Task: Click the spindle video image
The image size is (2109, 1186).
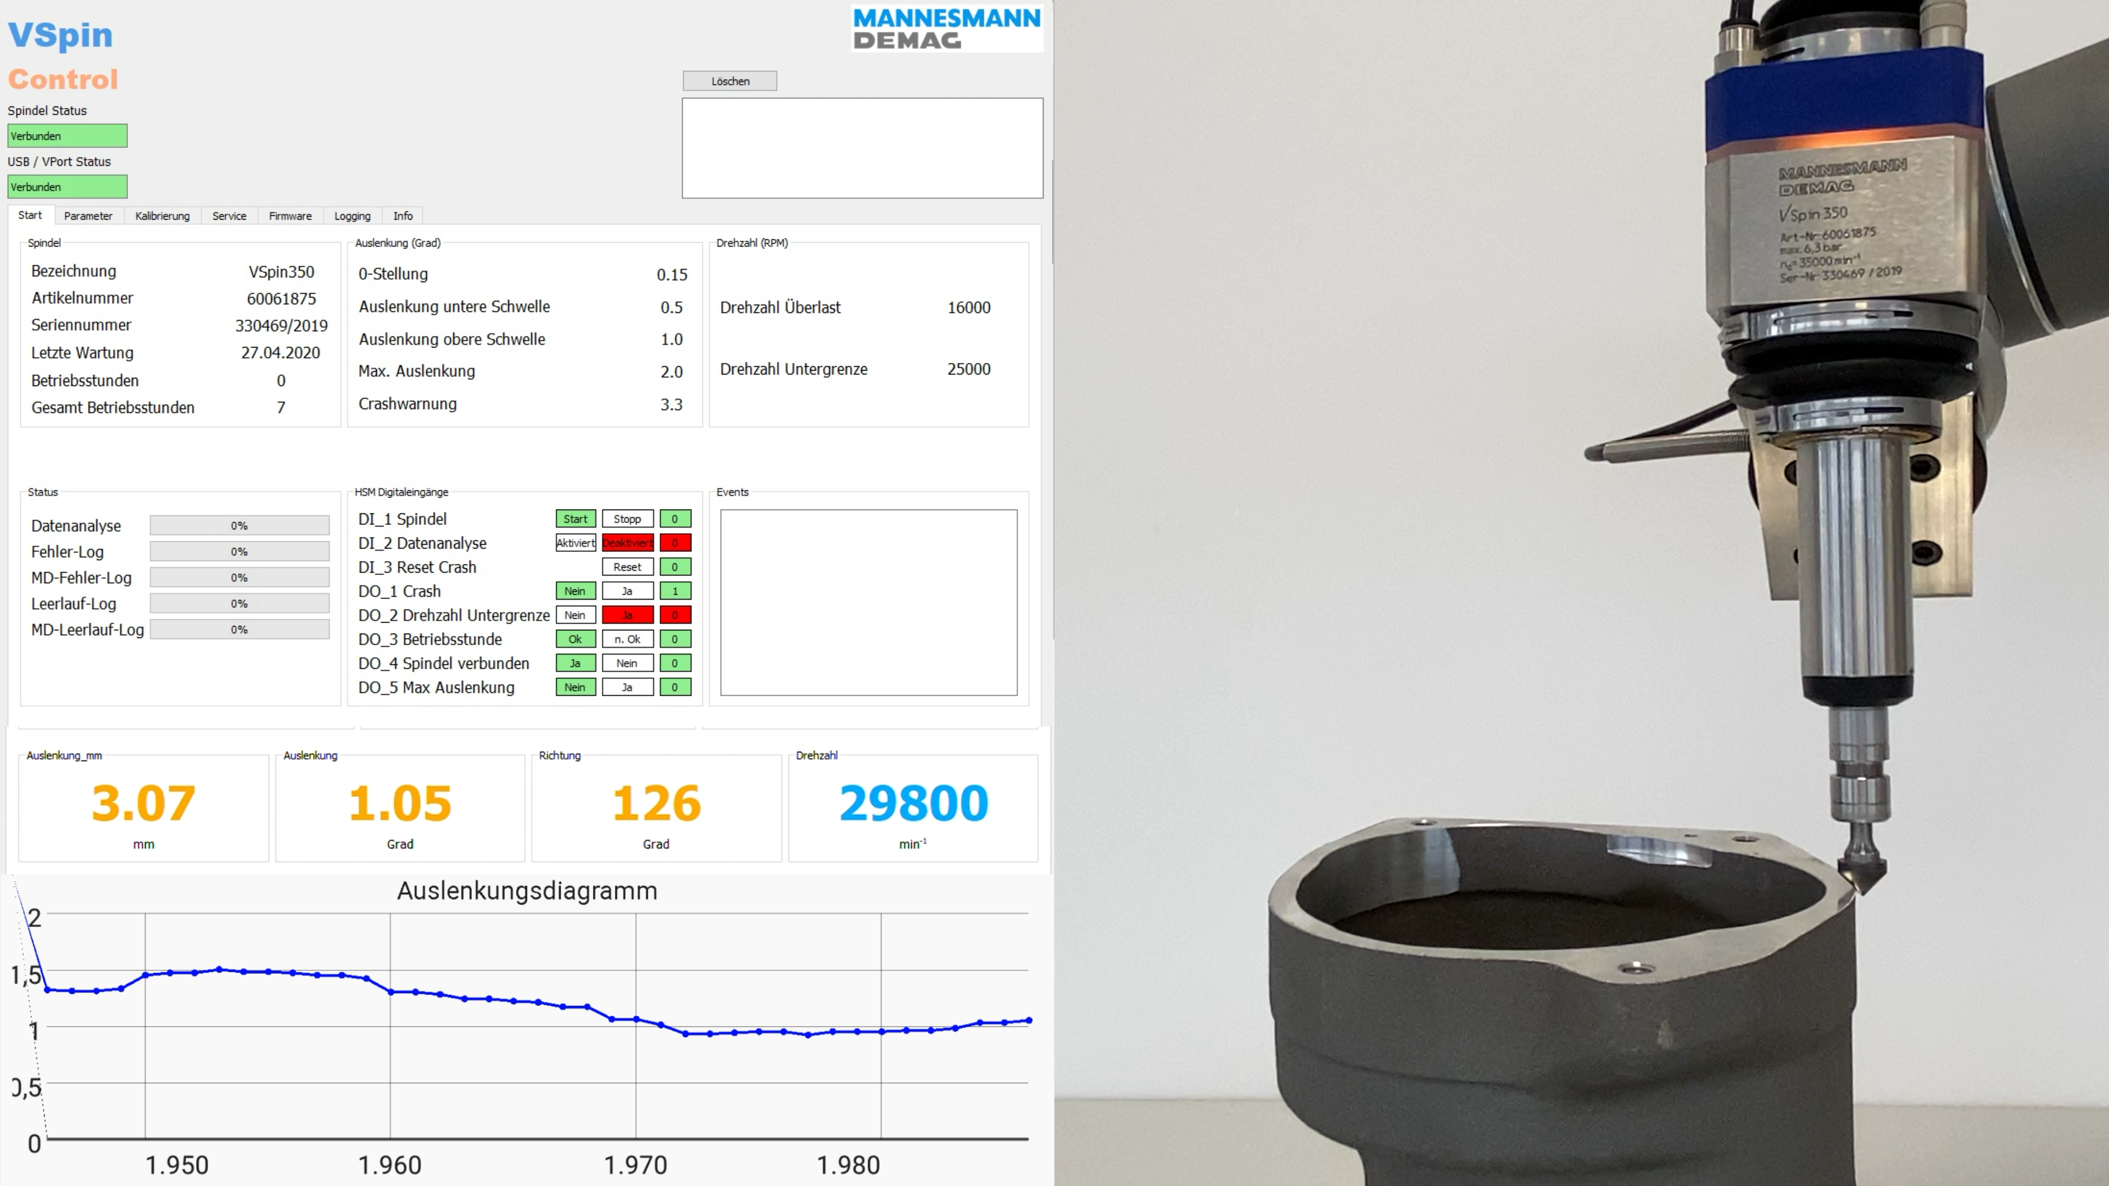Action: tap(1582, 592)
